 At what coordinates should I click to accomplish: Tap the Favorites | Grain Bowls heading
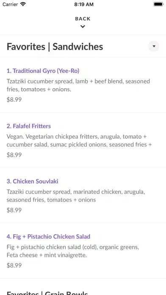click(x=47, y=293)
